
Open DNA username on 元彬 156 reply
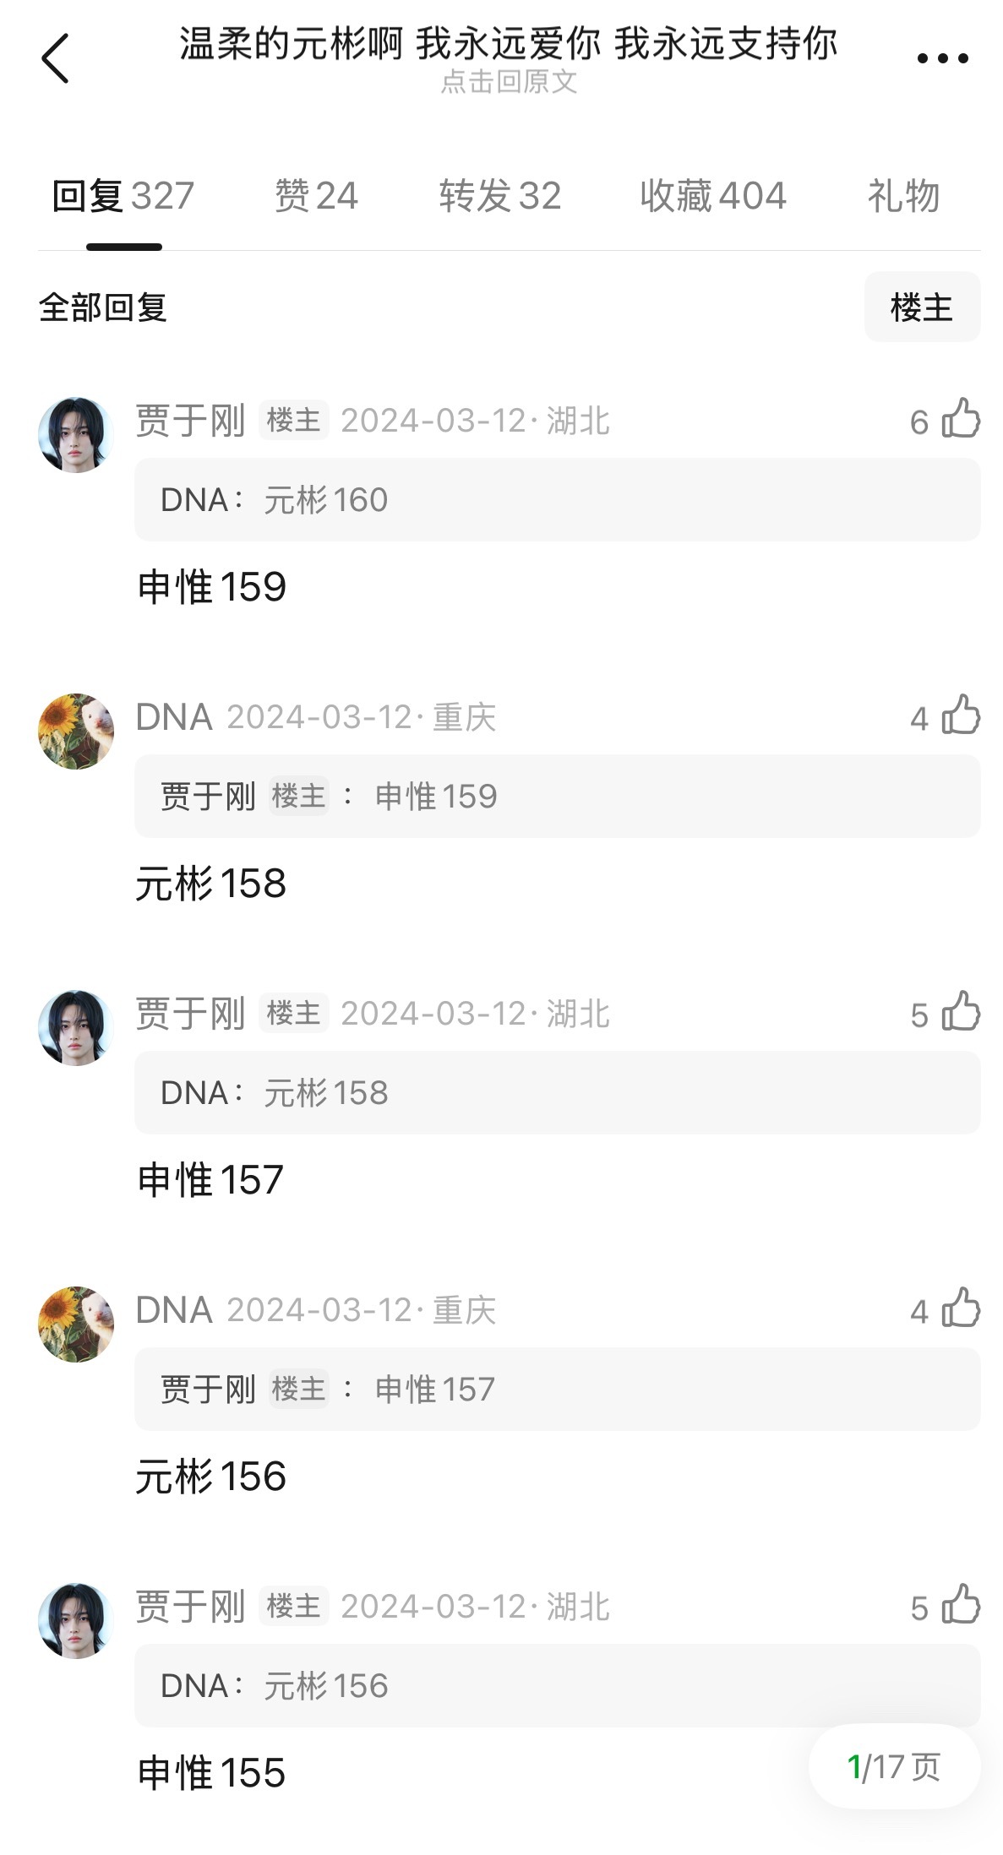pos(174,1310)
